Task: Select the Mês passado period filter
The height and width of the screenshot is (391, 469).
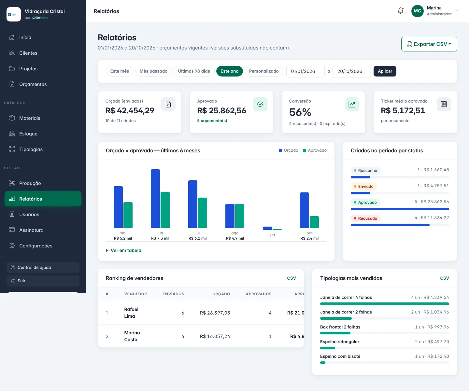Action: coord(153,71)
